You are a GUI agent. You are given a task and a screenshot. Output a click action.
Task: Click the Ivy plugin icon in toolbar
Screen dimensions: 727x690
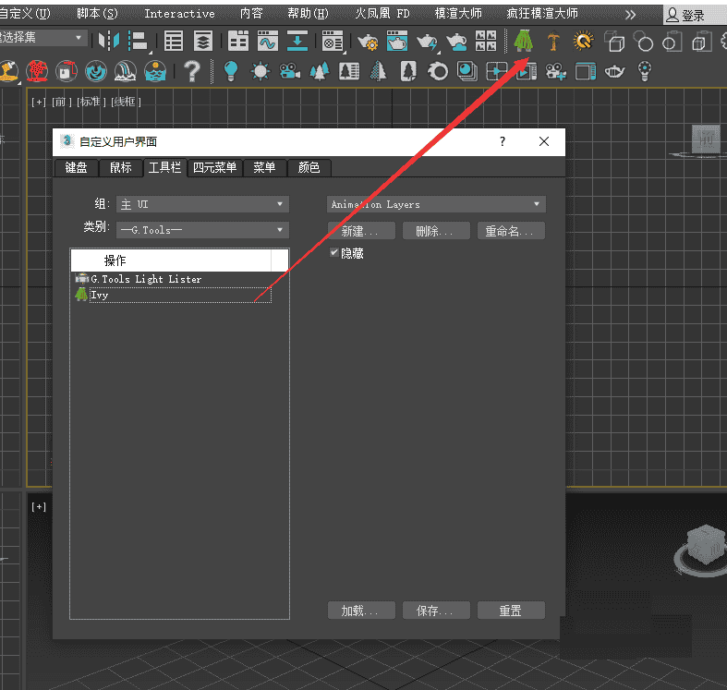pos(524,42)
